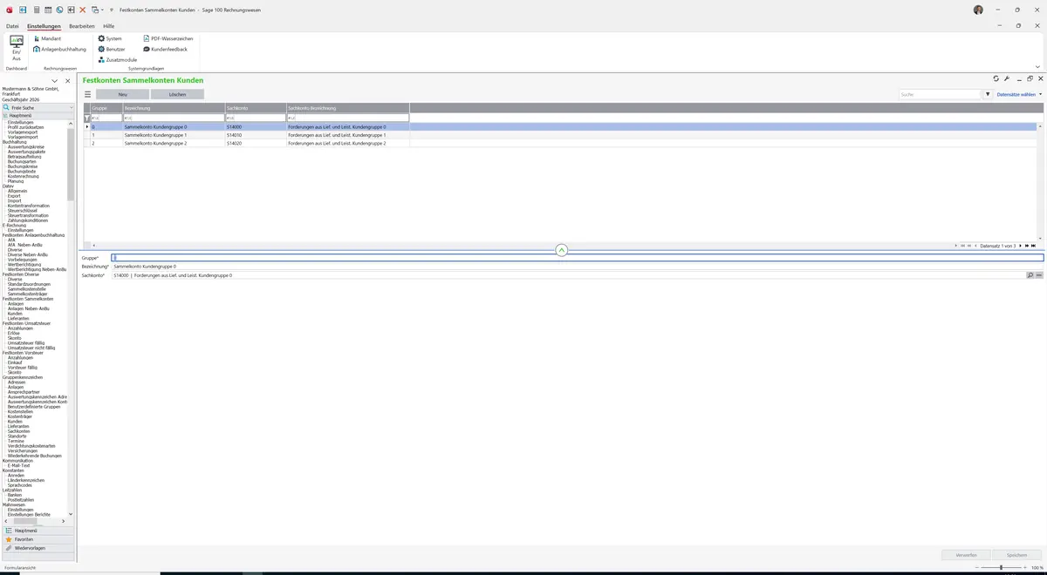The image size is (1047, 575).
Task: Switch to the Bearbeiten ribbon tab
Action: click(x=82, y=26)
